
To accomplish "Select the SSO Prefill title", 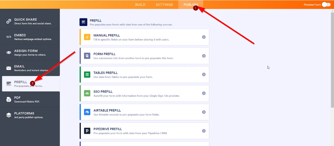I will (103, 92).
